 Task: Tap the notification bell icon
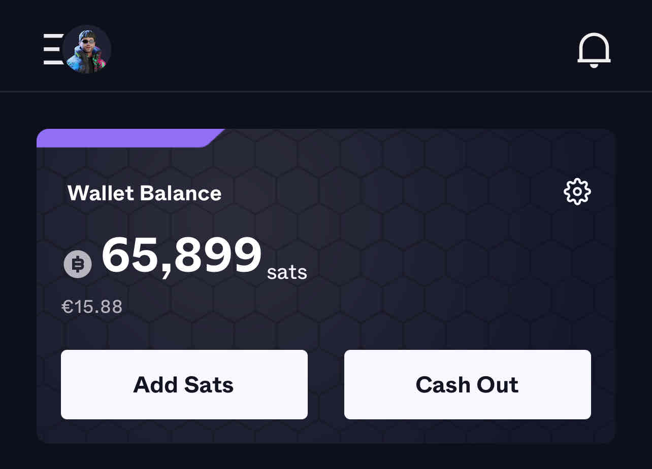click(x=594, y=50)
